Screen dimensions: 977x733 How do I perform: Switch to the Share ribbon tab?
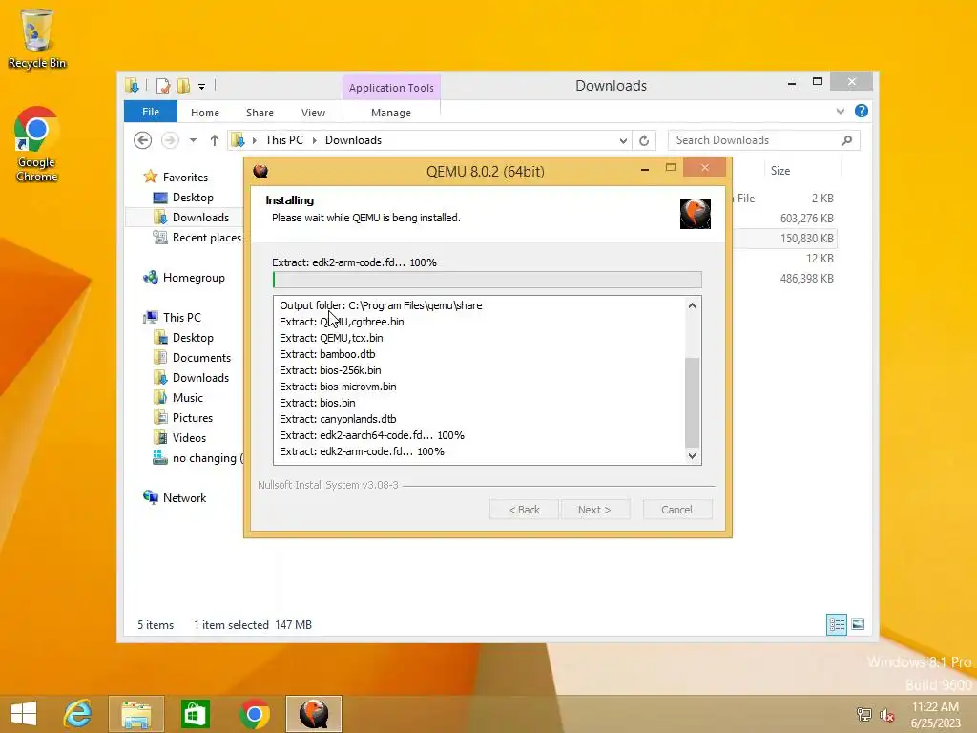(260, 113)
